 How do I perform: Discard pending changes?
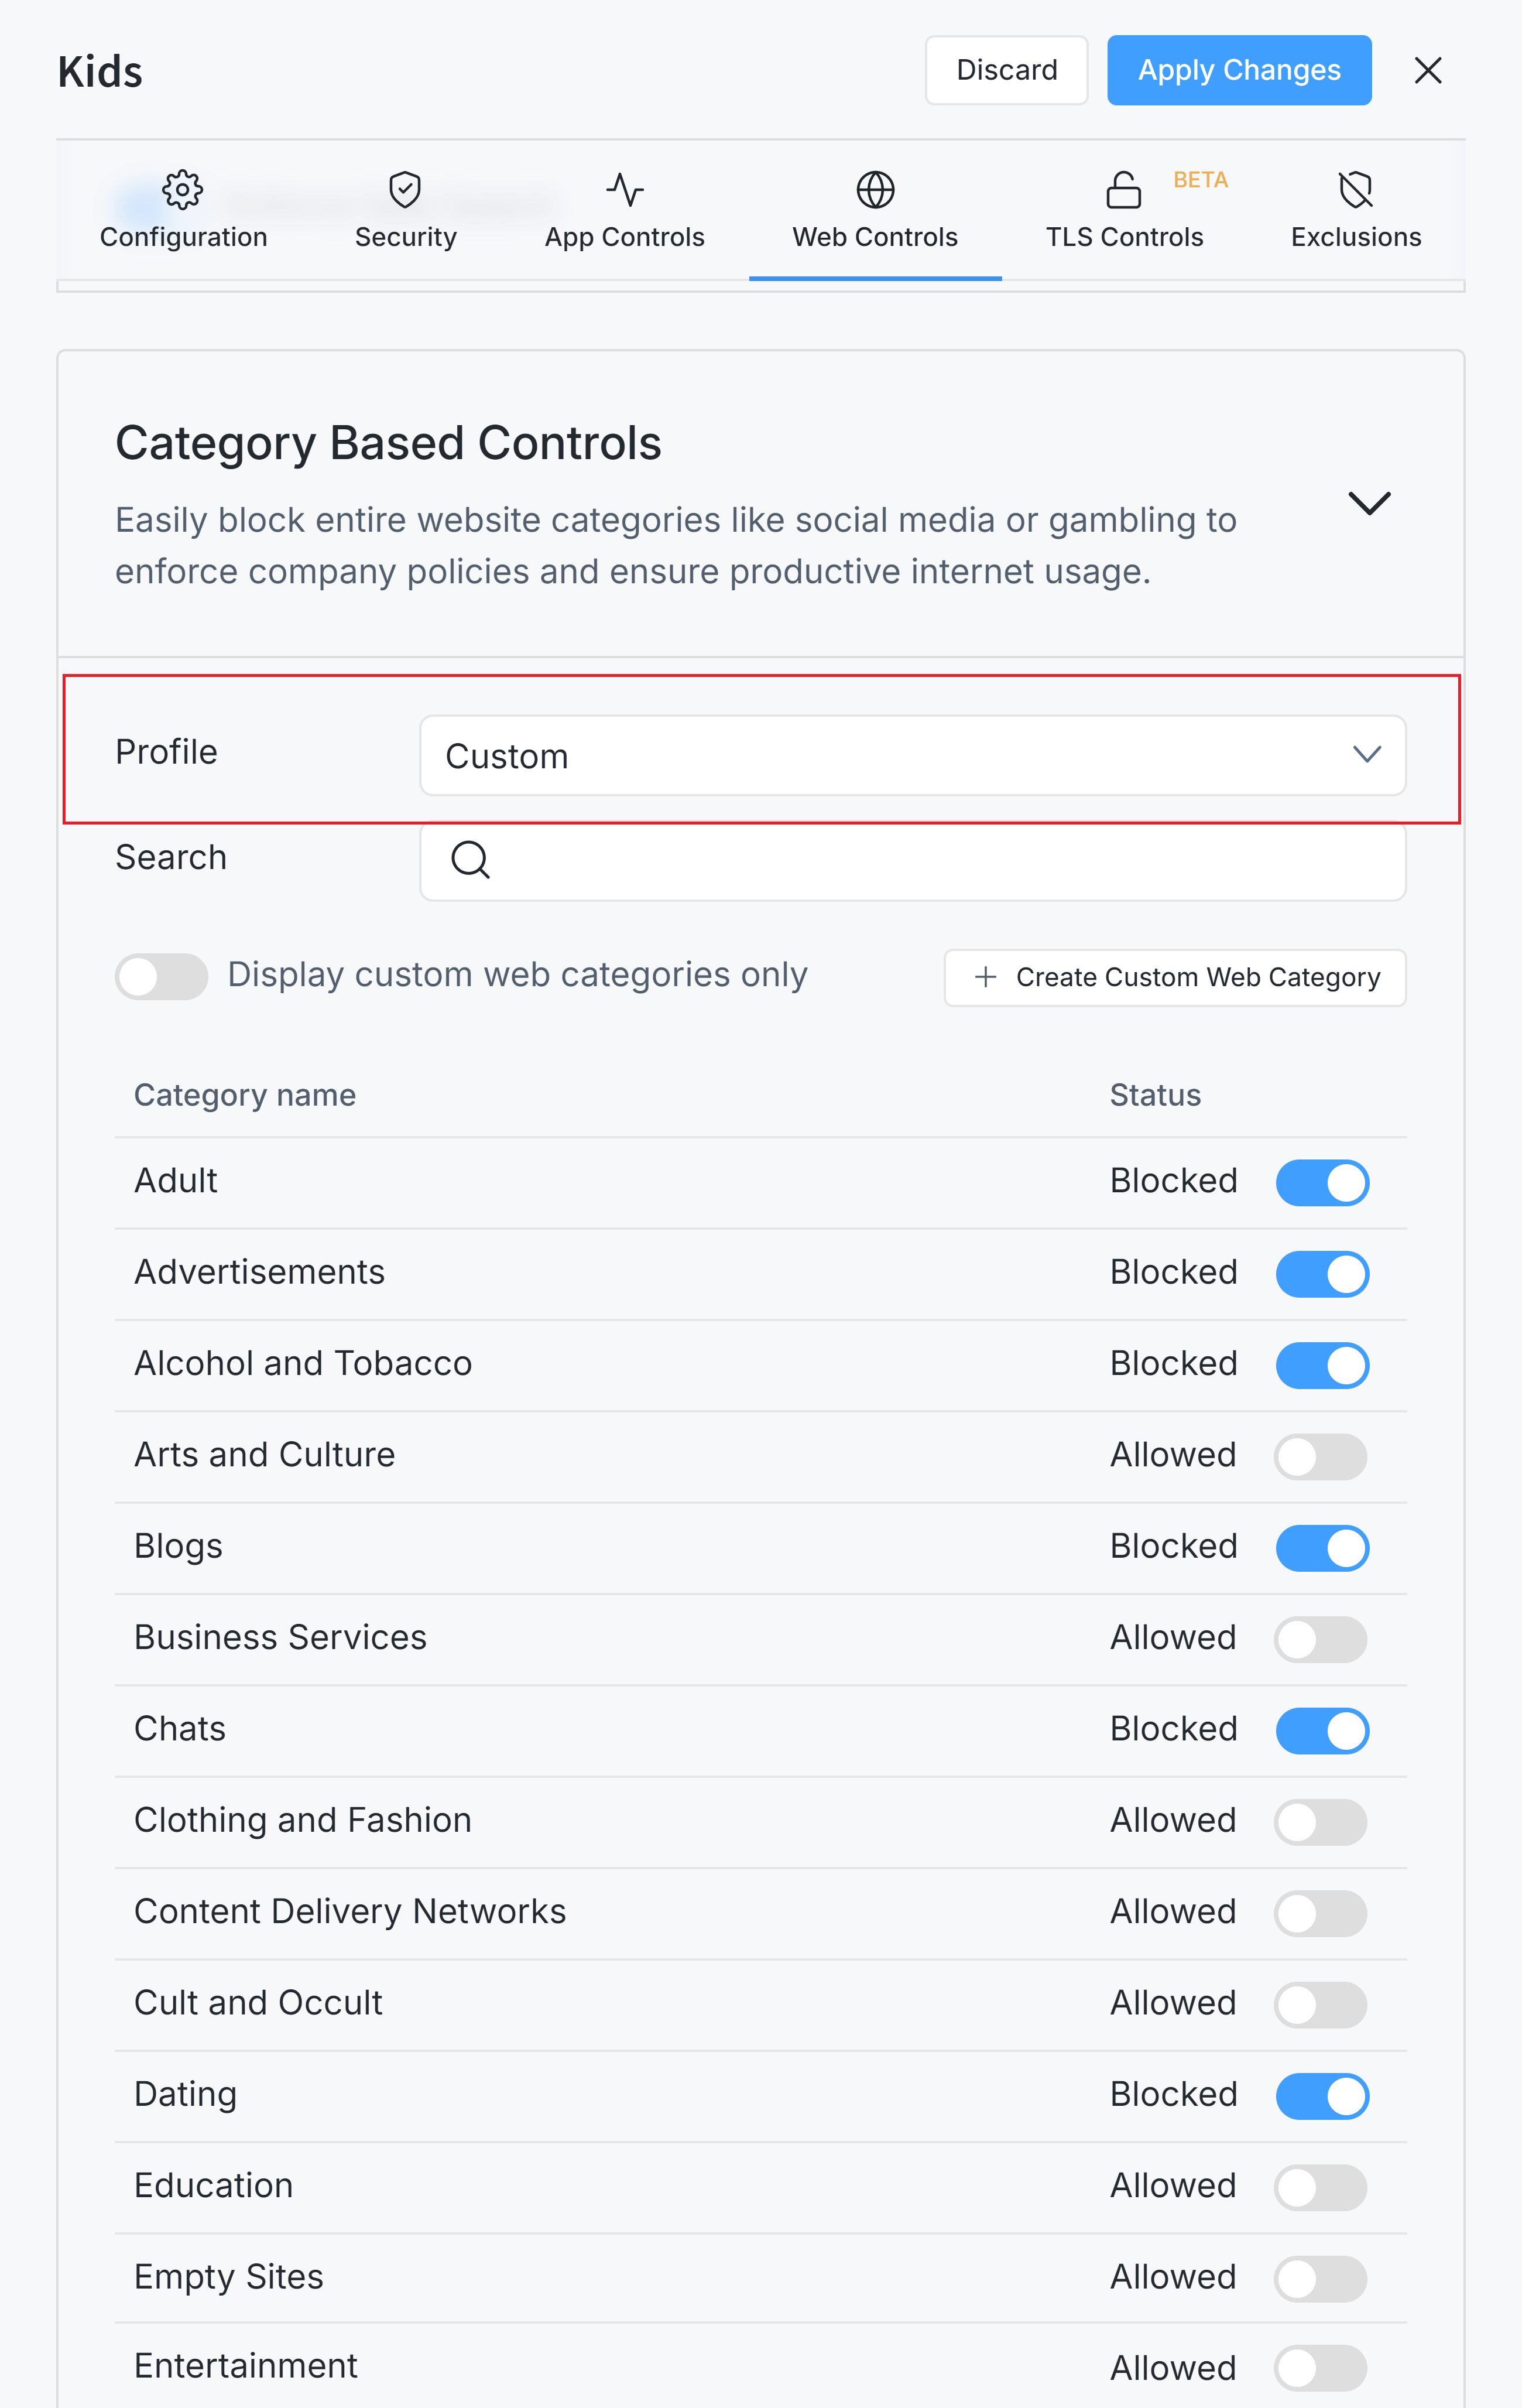(1006, 70)
